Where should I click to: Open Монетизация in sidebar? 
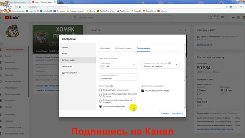pos(11,88)
